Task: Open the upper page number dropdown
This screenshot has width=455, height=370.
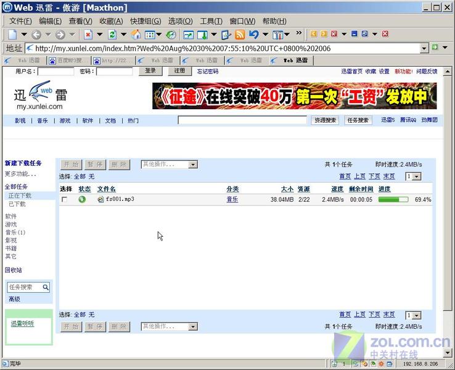Action: pyautogui.click(x=417, y=176)
